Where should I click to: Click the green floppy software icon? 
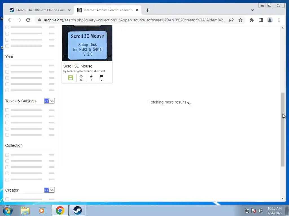point(71,78)
